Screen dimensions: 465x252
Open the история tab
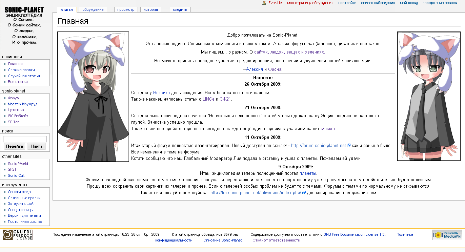[150, 9]
